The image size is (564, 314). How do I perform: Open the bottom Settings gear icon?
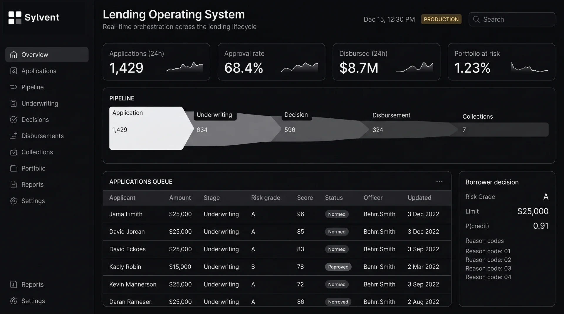click(14, 301)
